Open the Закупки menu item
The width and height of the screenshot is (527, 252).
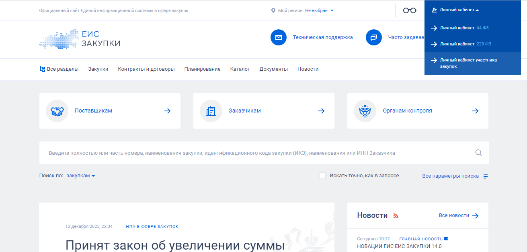coord(98,69)
